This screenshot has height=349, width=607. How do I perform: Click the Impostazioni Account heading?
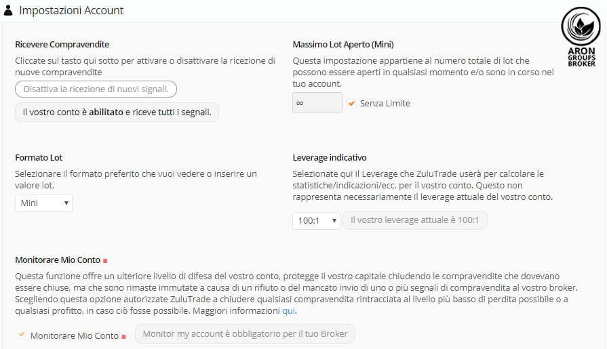point(71,10)
